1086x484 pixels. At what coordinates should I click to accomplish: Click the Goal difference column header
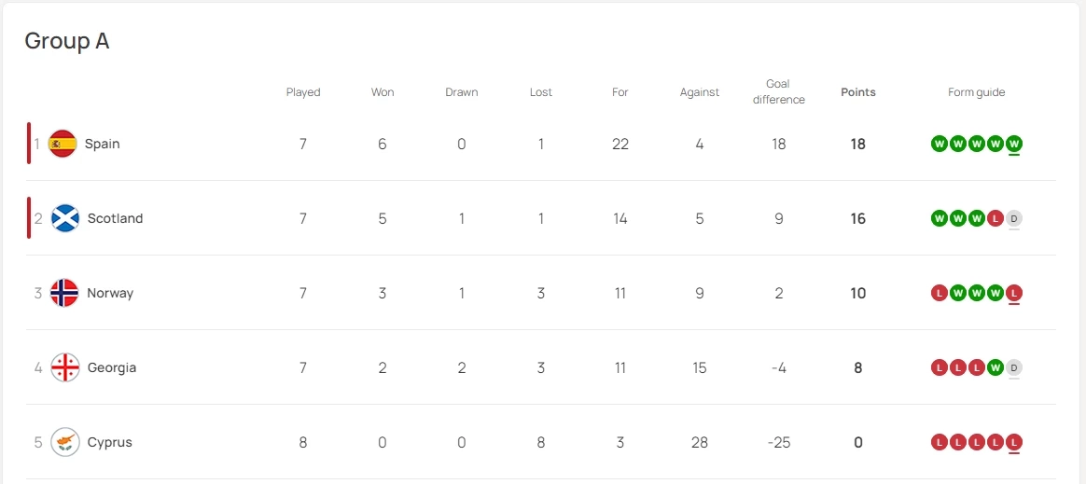tap(779, 91)
